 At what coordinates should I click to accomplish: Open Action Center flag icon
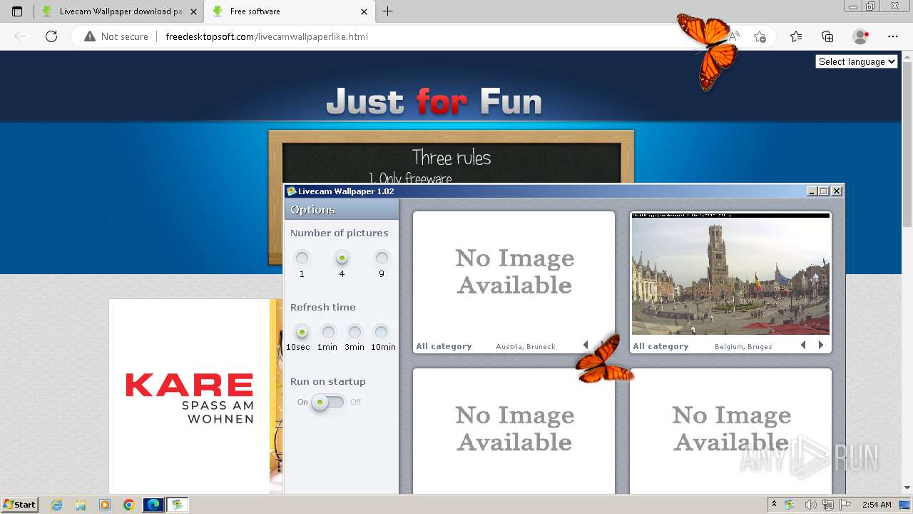click(x=845, y=505)
